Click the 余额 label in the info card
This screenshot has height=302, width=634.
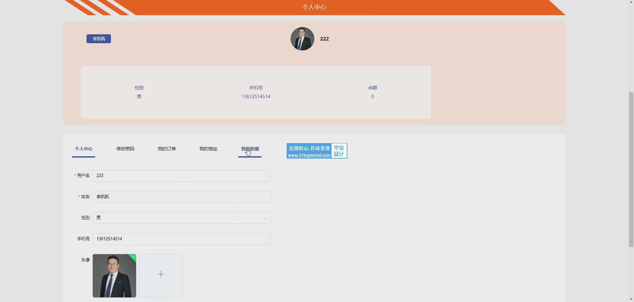point(372,88)
